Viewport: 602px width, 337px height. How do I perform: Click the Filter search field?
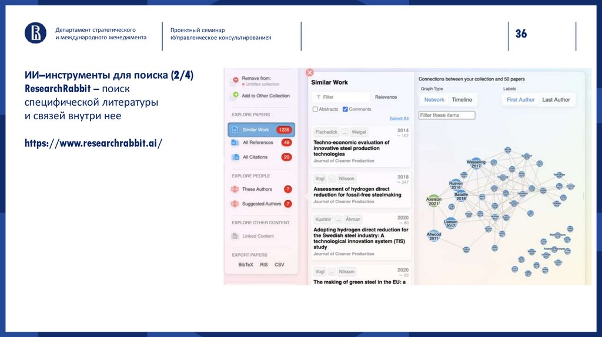point(340,97)
